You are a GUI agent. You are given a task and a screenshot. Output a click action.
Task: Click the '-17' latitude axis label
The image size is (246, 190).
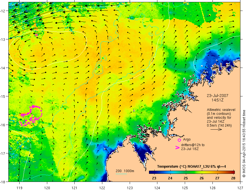click(x=3, y=153)
